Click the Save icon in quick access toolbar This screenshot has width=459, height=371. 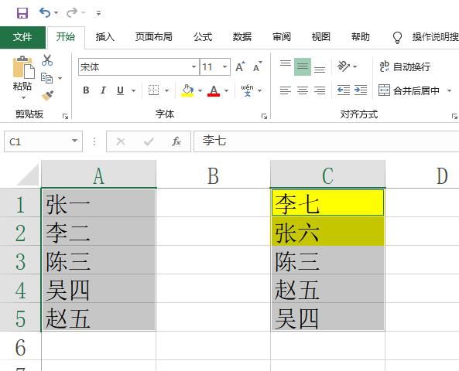tap(22, 13)
